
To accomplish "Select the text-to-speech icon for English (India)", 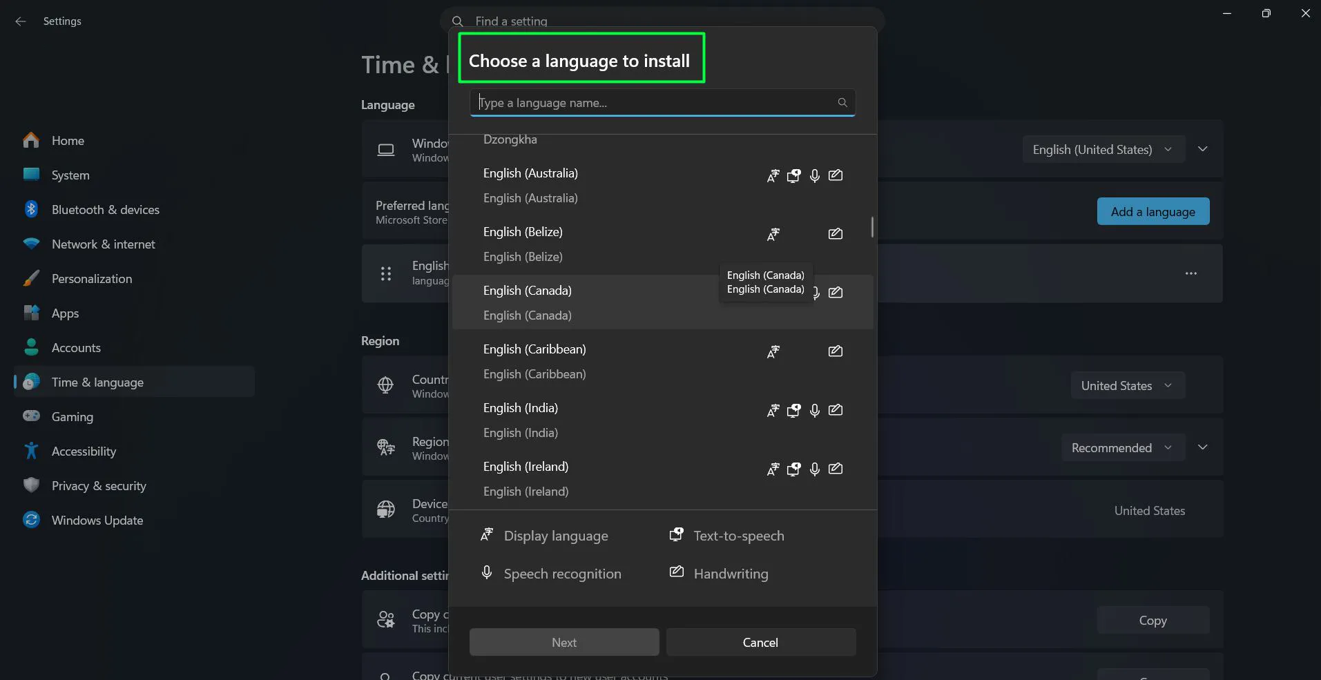I will point(794,410).
